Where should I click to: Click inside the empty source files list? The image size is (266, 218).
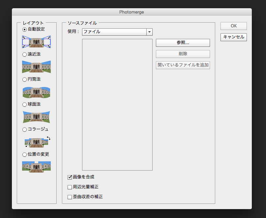pyautogui.click(x=117, y=105)
